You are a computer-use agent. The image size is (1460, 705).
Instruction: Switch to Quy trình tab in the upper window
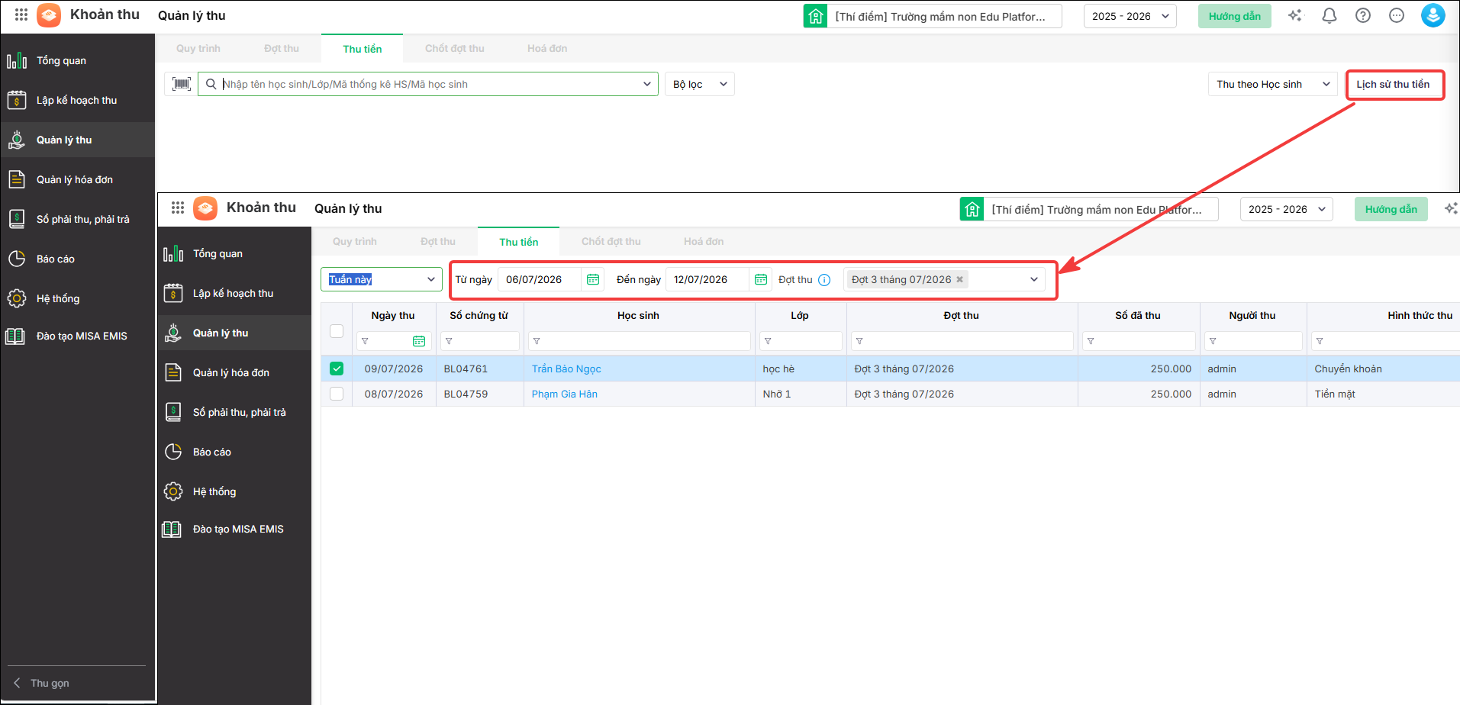(x=198, y=48)
